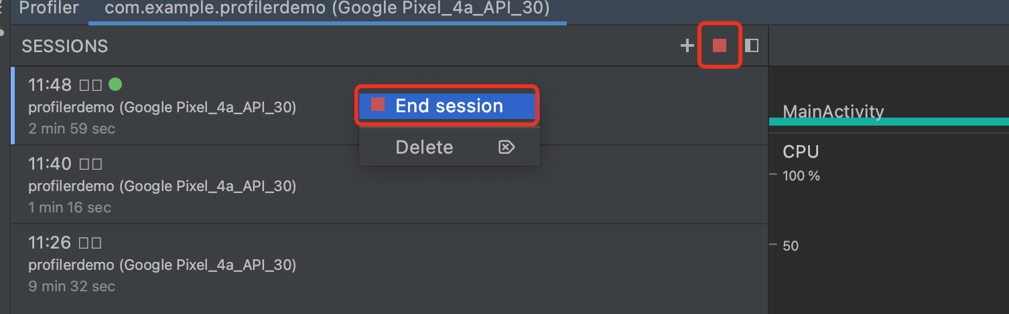Choose End session from the context menu

click(x=447, y=106)
